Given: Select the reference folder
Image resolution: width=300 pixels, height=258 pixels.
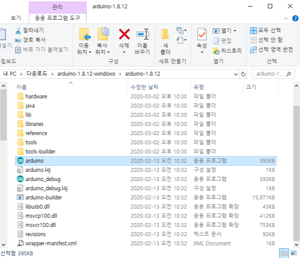Looking at the screenshot, I should coord(146,133).
